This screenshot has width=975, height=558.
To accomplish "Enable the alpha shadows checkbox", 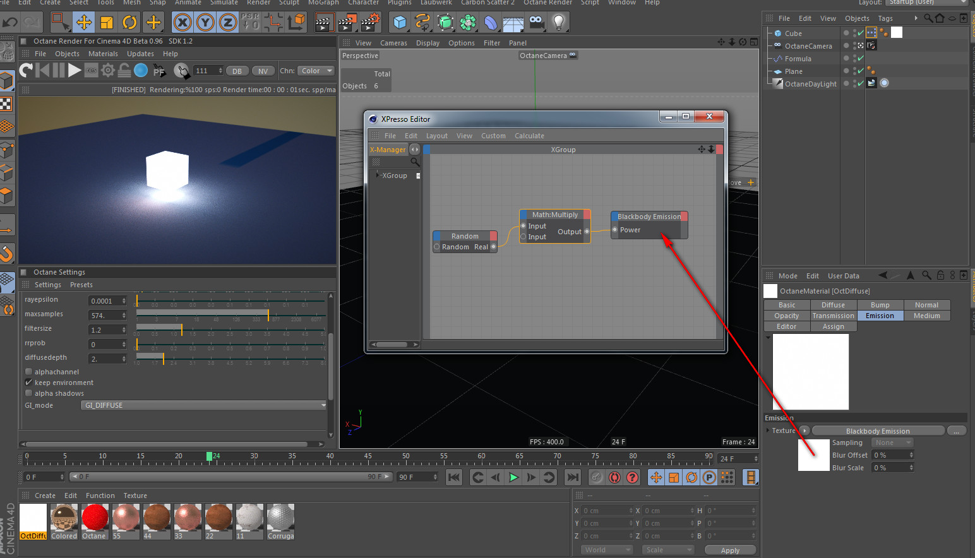I will [x=28, y=393].
